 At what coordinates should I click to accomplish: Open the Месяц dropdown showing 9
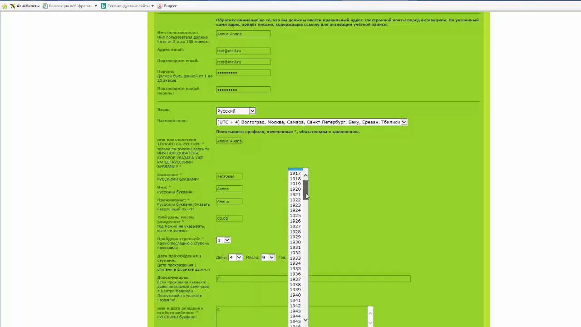click(x=267, y=258)
